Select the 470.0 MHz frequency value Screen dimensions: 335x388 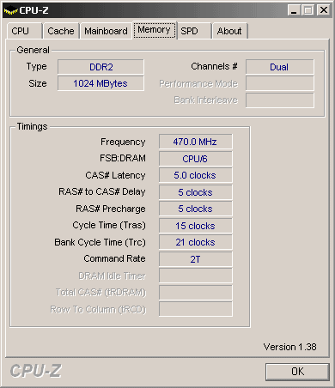(196, 142)
